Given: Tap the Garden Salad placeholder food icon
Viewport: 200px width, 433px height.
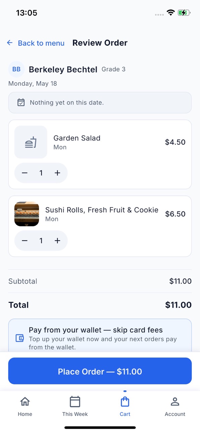Looking at the screenshot, I should click(x=31, y=142).
